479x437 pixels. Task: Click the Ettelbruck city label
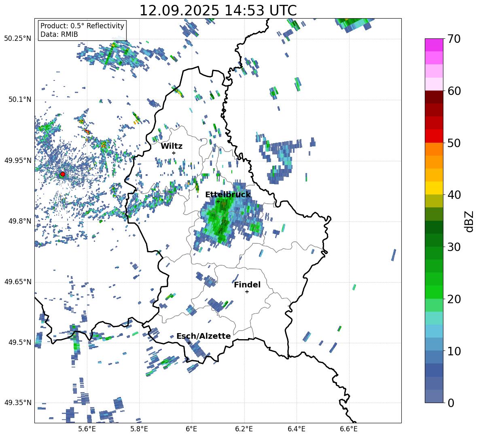[x=228, y=194]
